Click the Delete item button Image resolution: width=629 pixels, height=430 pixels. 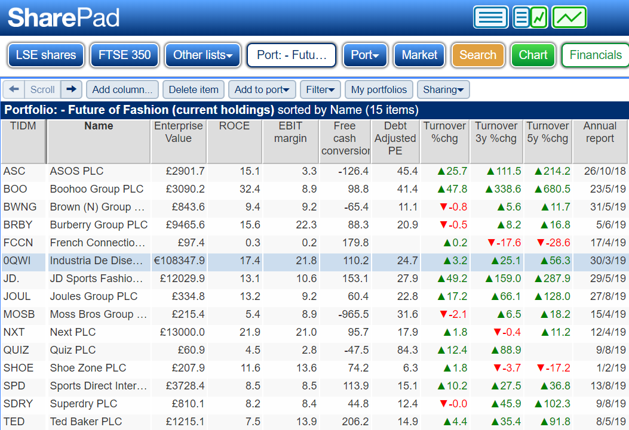[194, 89]
